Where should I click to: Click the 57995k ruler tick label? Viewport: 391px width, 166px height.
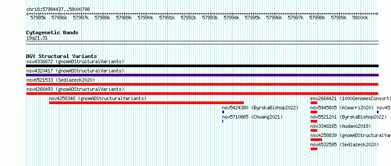(253, 18)
